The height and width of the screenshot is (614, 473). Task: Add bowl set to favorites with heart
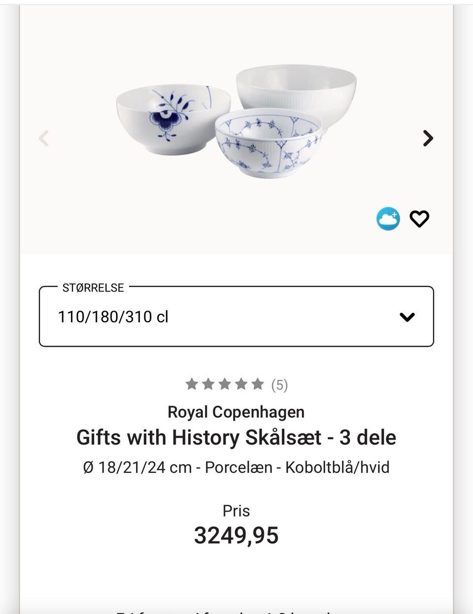[x=419, y=219]
